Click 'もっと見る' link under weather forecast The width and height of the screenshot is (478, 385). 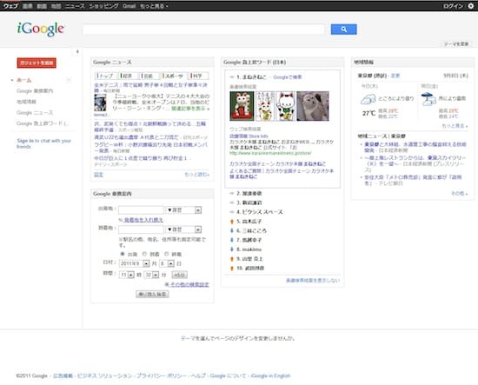coord(455,126)
